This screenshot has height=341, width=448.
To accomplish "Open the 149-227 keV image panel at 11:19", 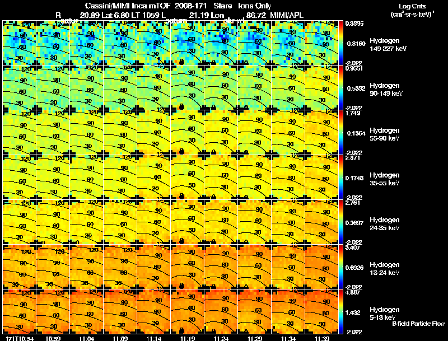I will click(187, 43).
